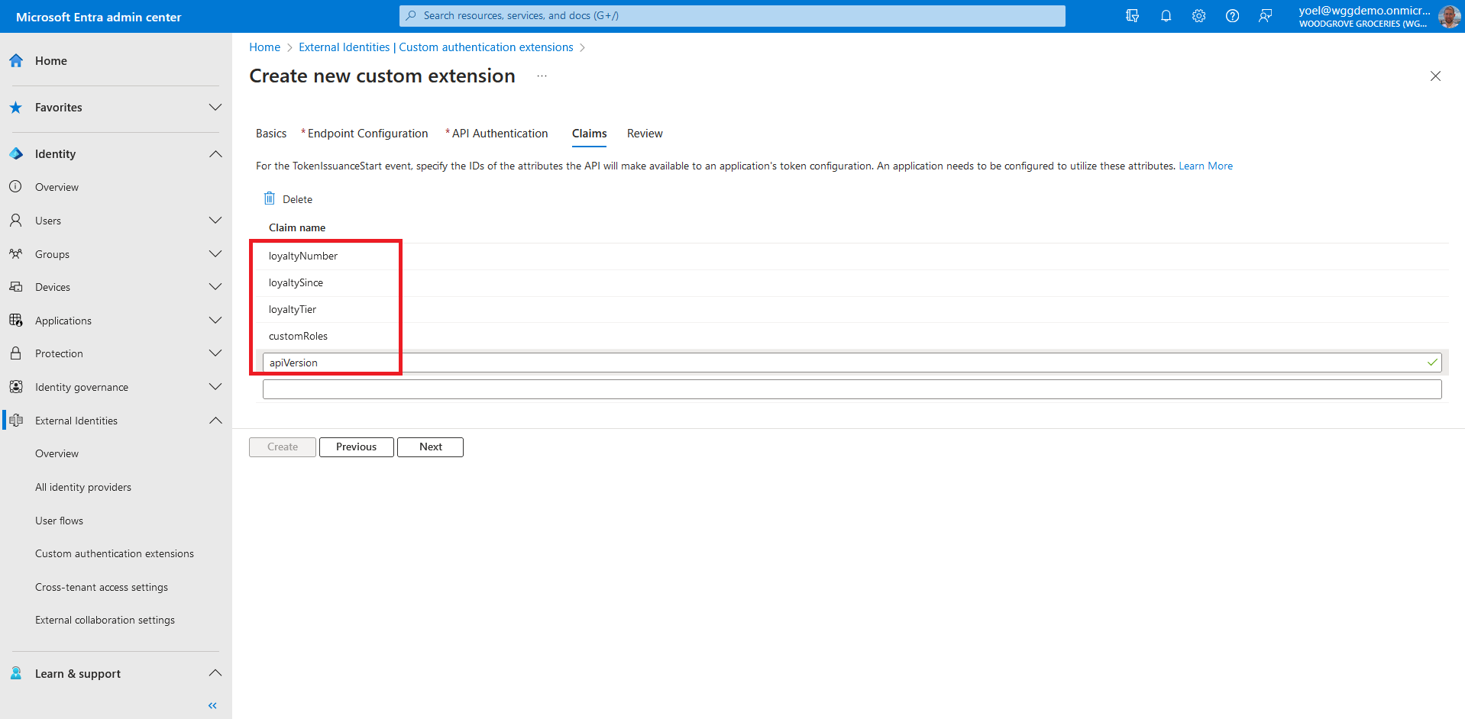Switch to the Endpoint Configuration tab
Screen dimensions: 1465x719
367,134
